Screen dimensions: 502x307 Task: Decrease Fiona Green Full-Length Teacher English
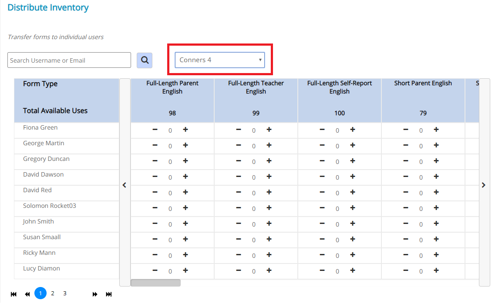click(239, 130)
